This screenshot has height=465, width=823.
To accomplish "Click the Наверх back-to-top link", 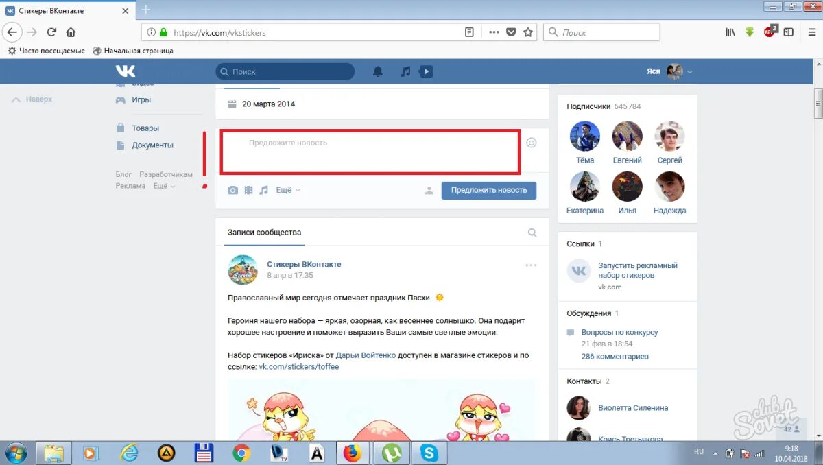I will tap(32, 99).
